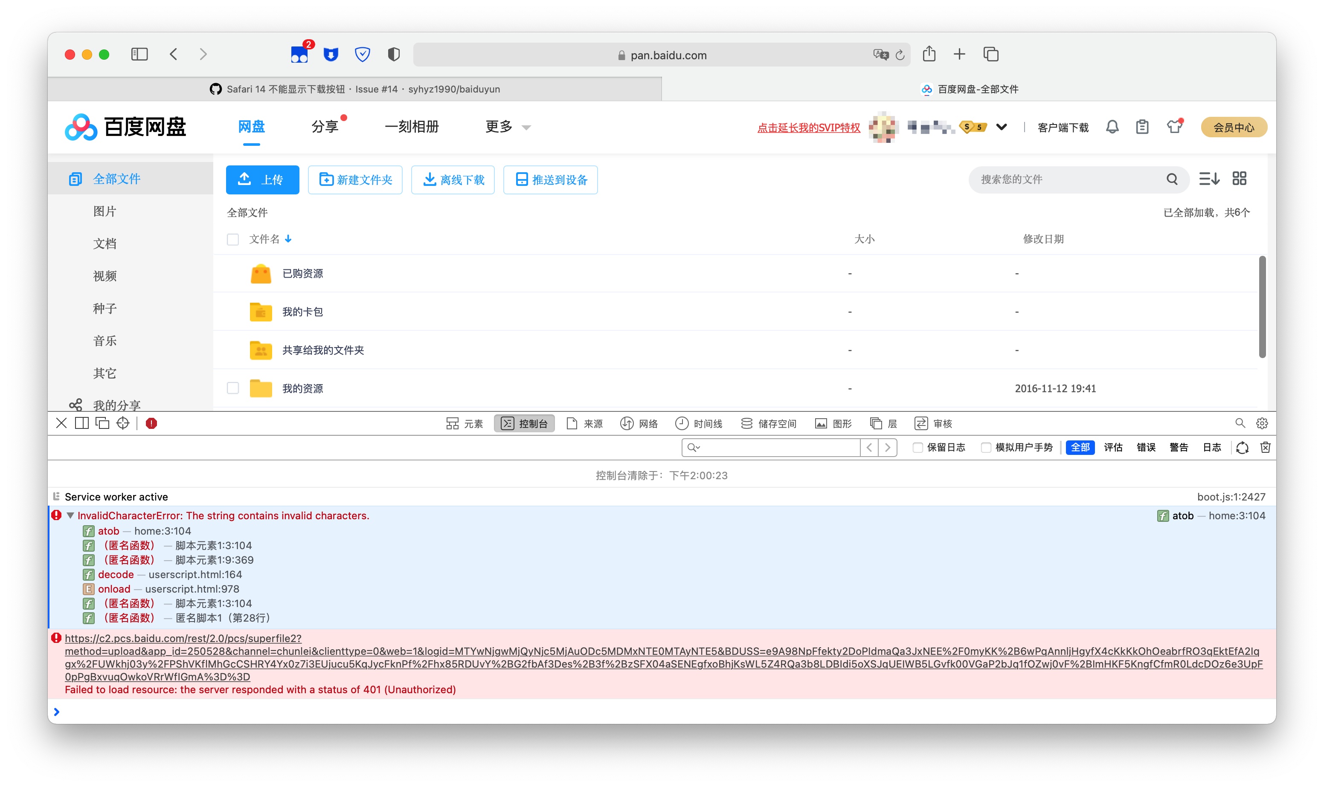Open 会员中心 button
Screen dimensions: 1324x787
[x=1234, y=127]
